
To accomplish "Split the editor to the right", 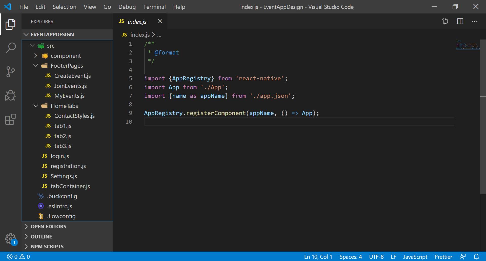I will click(x=460, y=22).
